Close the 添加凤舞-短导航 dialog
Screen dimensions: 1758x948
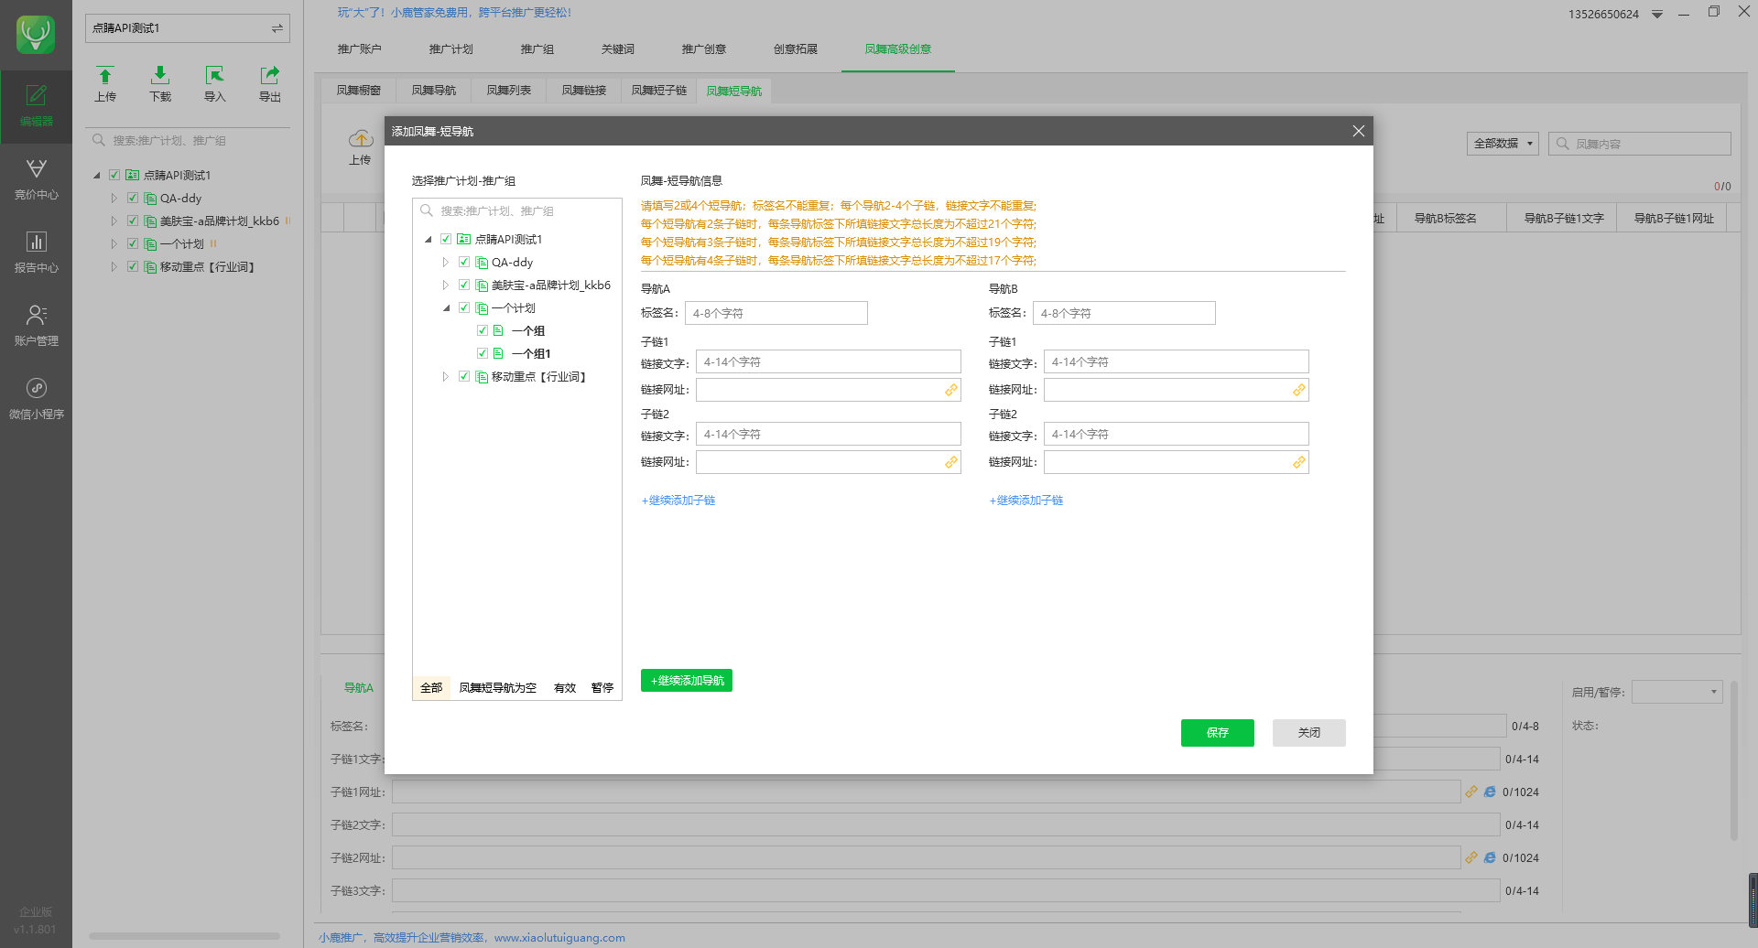tap(1359, 131)
